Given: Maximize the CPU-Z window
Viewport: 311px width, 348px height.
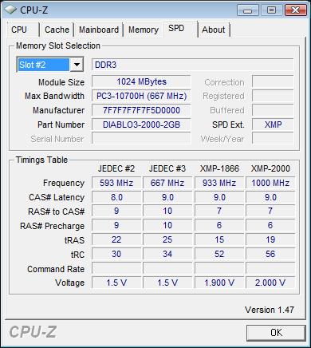Looking at the screenshot, I should (271, 10).
